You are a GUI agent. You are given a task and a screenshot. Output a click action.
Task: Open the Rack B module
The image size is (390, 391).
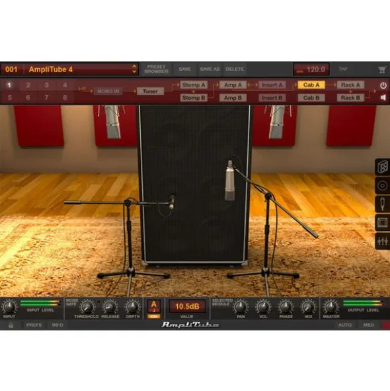coord(350,98)
